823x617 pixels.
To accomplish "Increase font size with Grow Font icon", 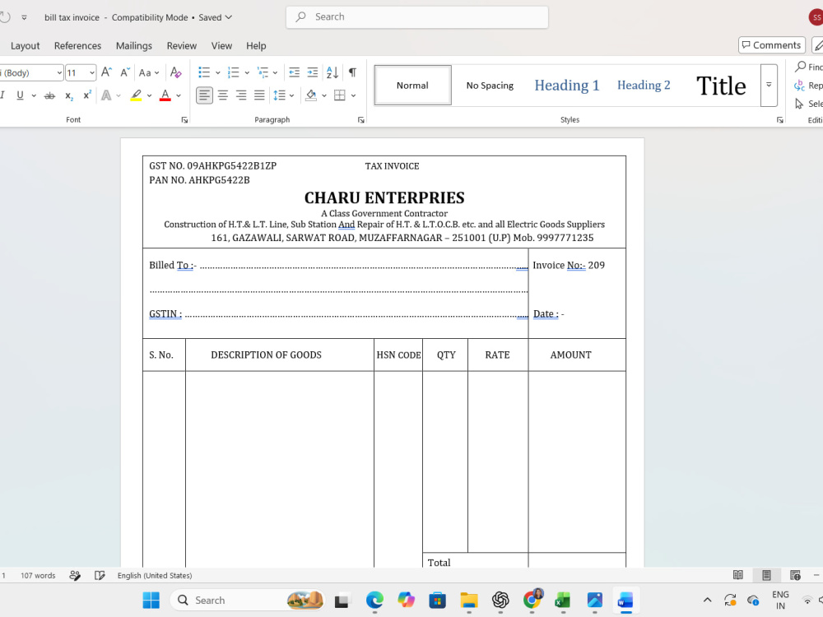I will coord(106,72).
